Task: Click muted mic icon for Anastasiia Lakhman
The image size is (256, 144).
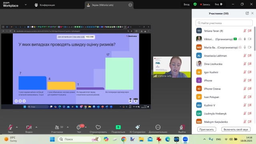Action: (244, 56)
